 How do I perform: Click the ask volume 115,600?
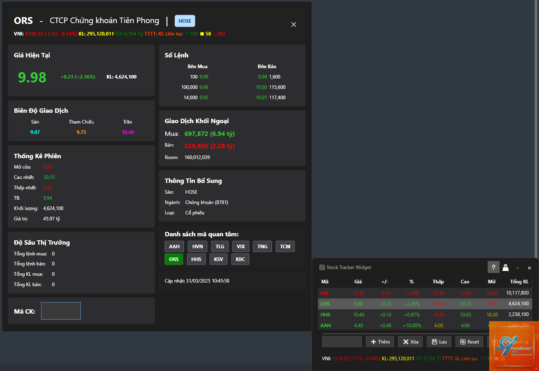(x=277, y=87)
